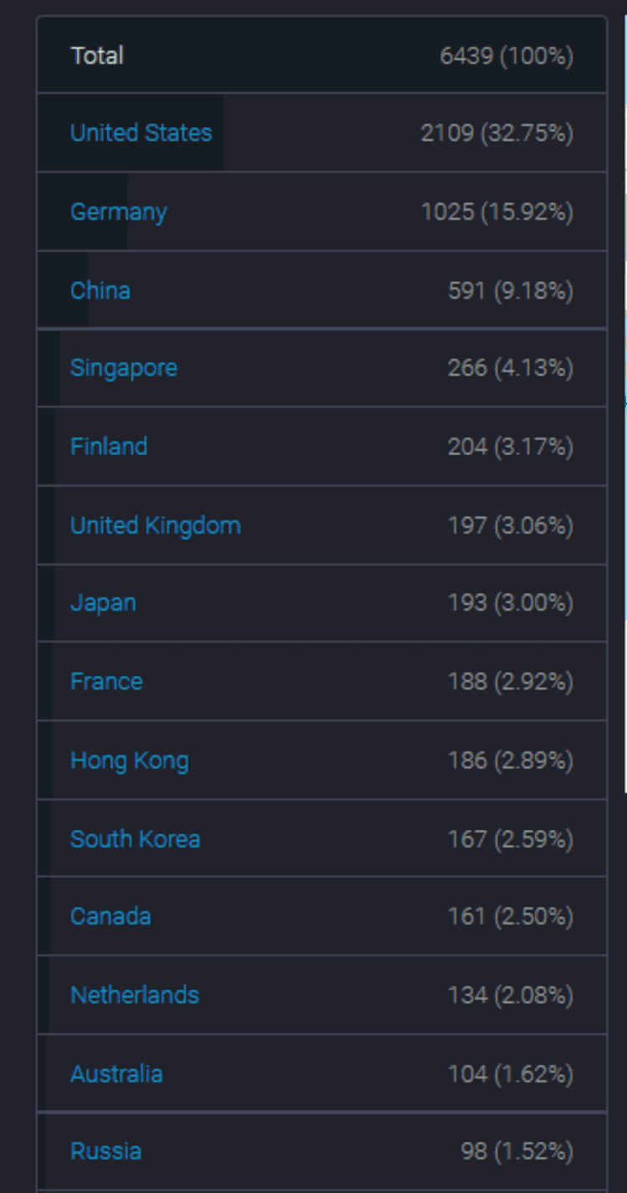The width and height of the screenshot is (627, 1193).
Task: Open the United Kingdom link
Action: (155, 525)
